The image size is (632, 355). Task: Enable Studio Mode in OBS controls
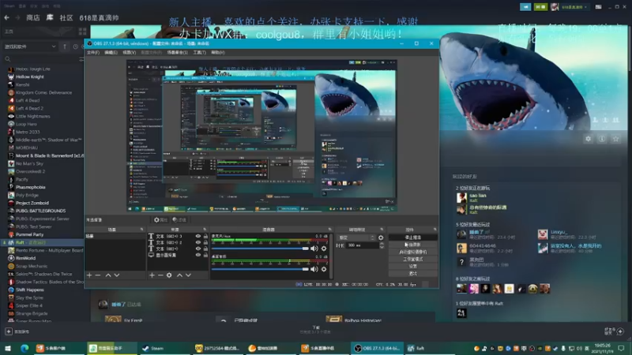(412, 260)
